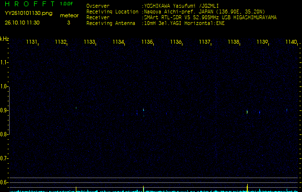Screen dimensions: 302x192
Task: Click the 1134 time tick label
Action: click(x=118, y=42)
